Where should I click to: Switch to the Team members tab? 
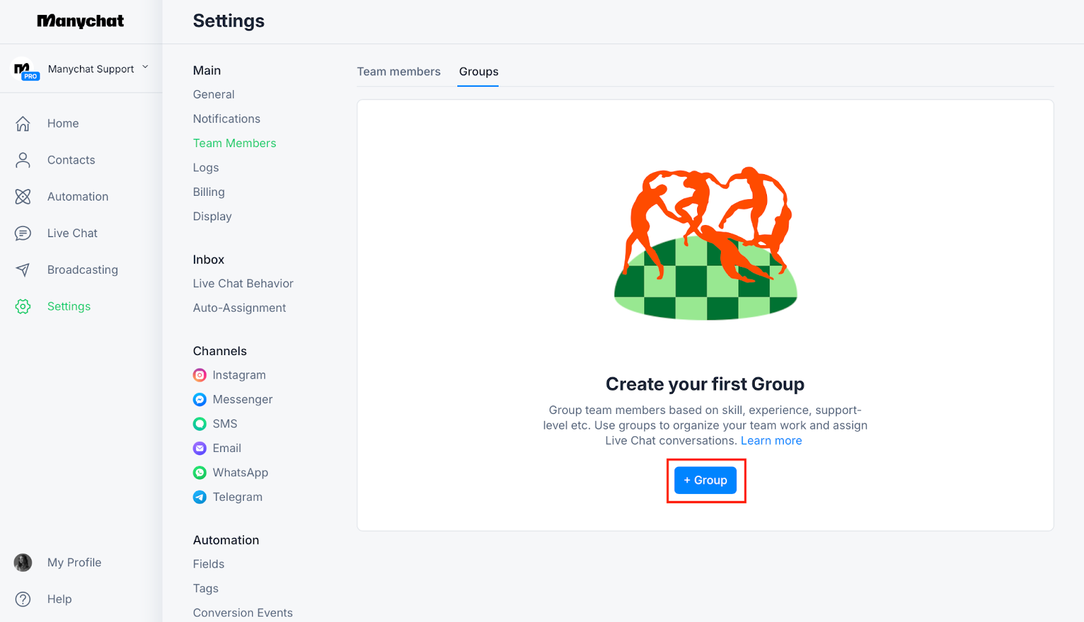399,72
